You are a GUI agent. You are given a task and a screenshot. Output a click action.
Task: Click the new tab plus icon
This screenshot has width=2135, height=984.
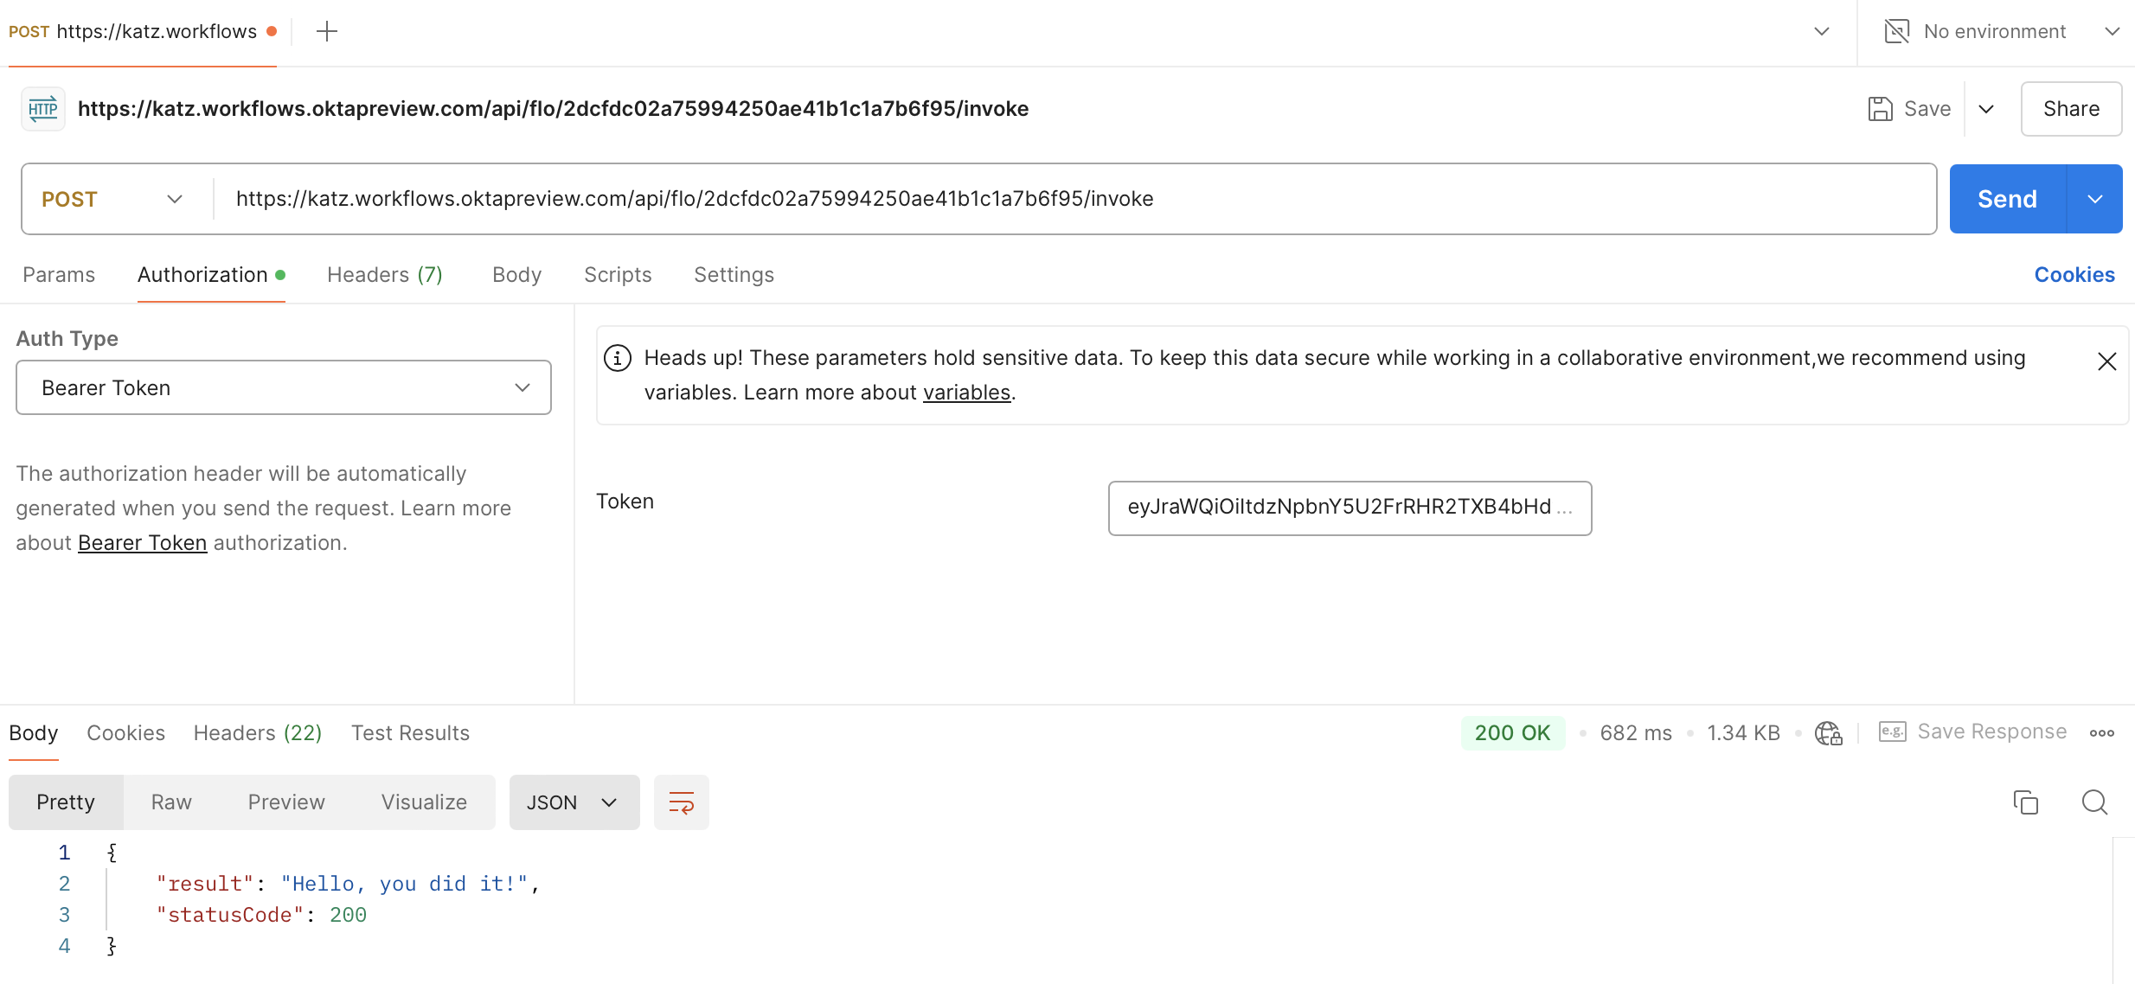tap(326, 32)
